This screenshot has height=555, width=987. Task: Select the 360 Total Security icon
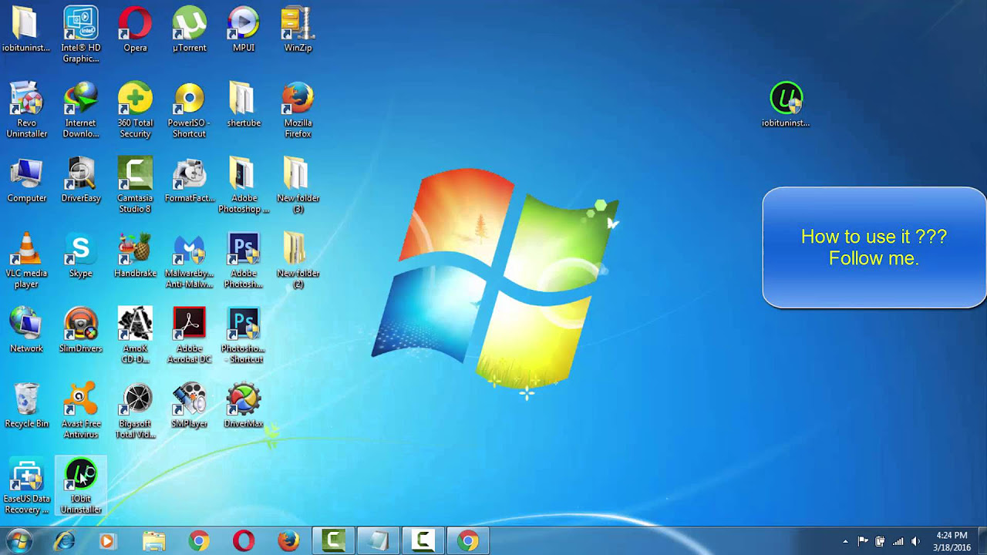pos(135,109)
